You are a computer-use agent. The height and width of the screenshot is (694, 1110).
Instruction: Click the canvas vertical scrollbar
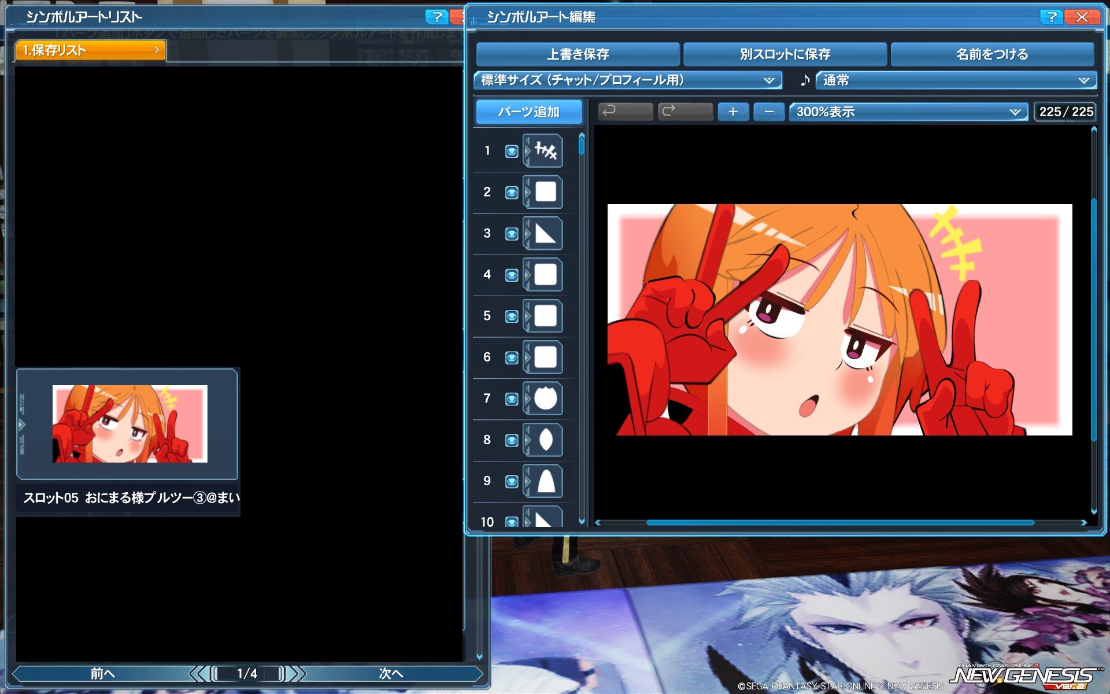(x=1094, y=321)
